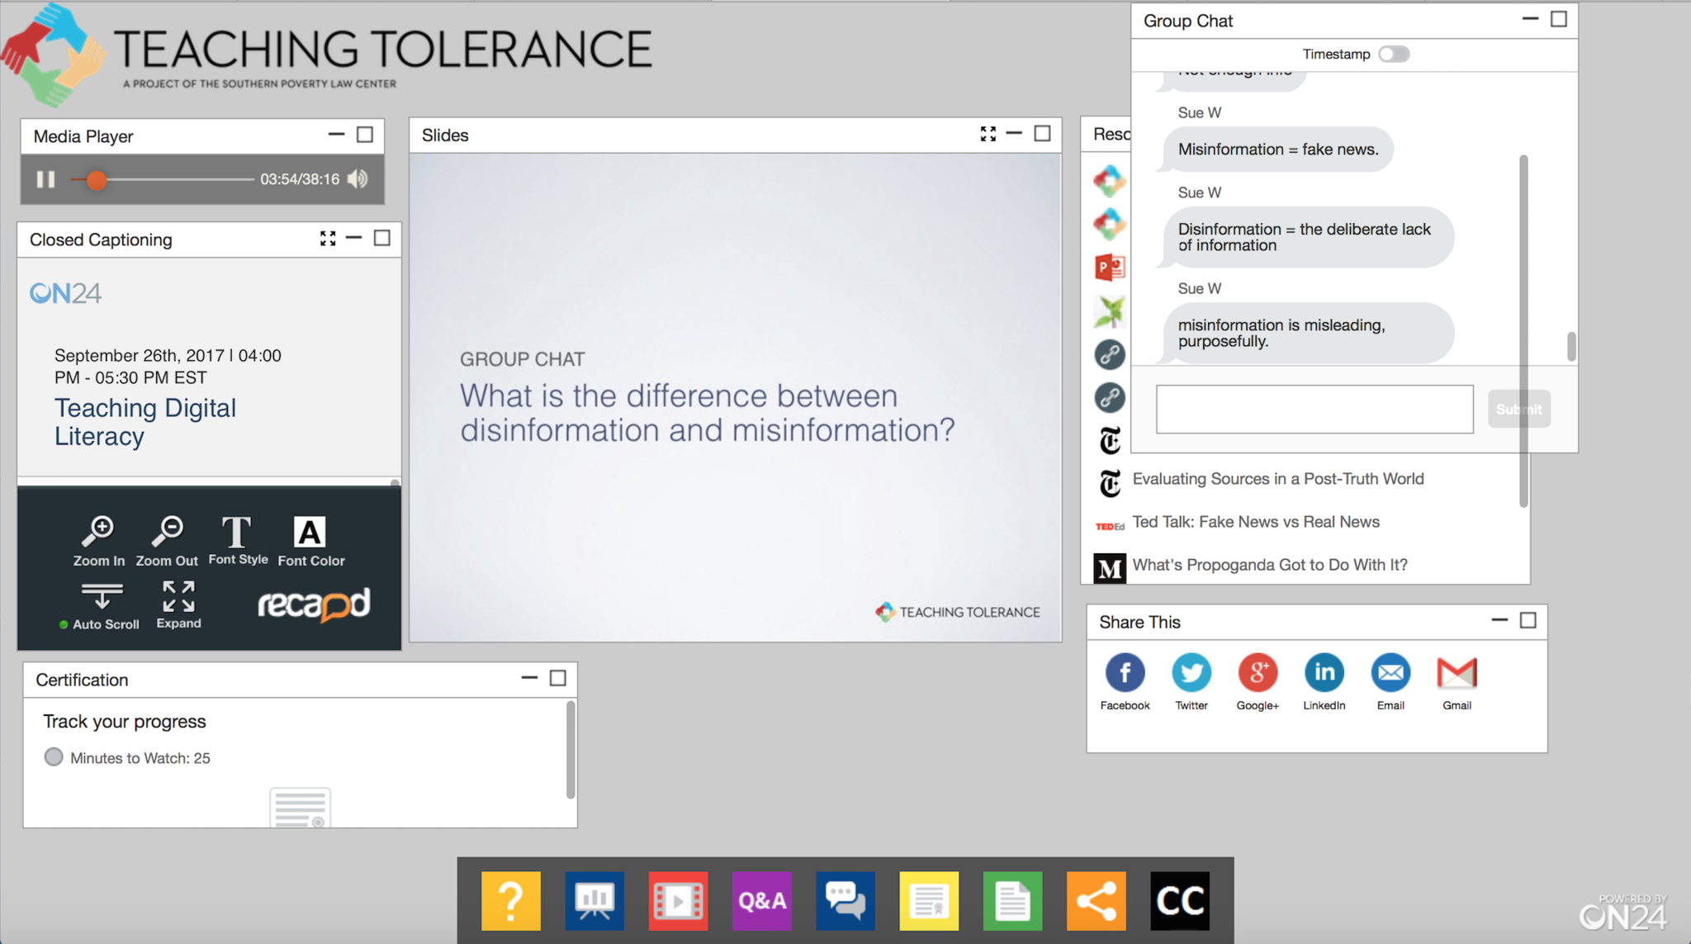The height and width of the screenshot is (944, 1691).
Task: Open the Font Color option
Action: (310, 541)
